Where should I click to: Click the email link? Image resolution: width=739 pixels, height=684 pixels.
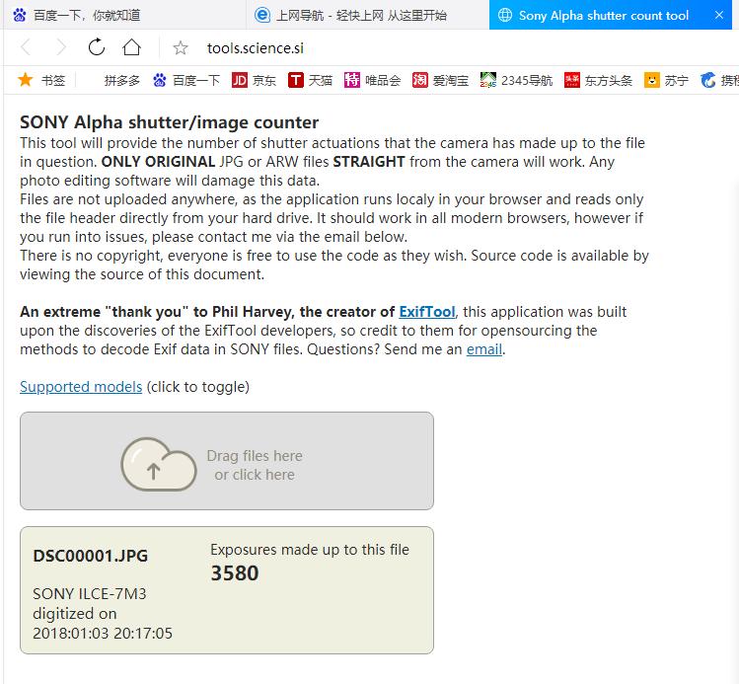click(484, 349)
